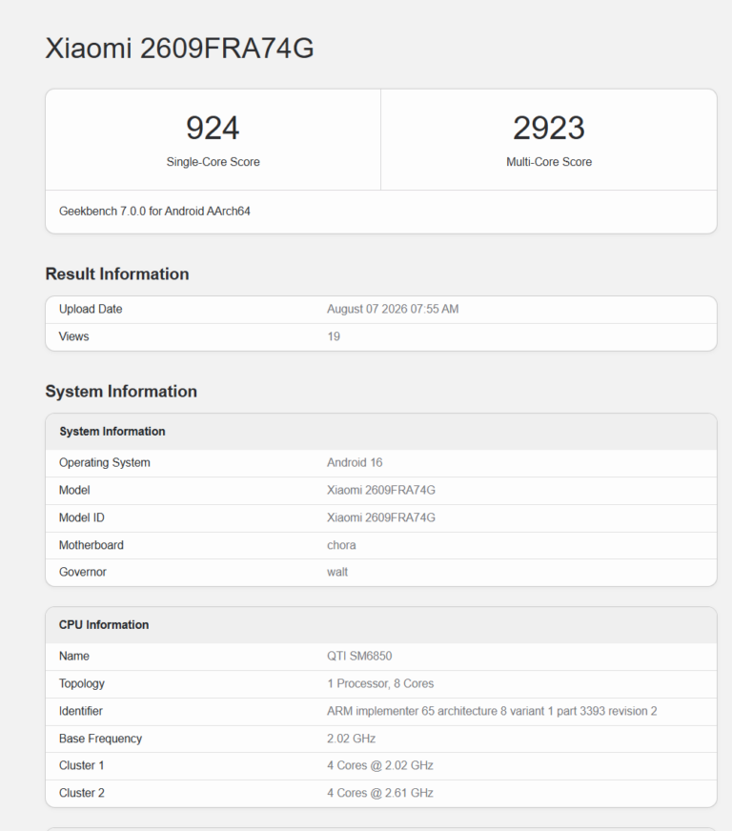Click the Cluster 1 label
The image size is (732, 831).
[82, 766]
